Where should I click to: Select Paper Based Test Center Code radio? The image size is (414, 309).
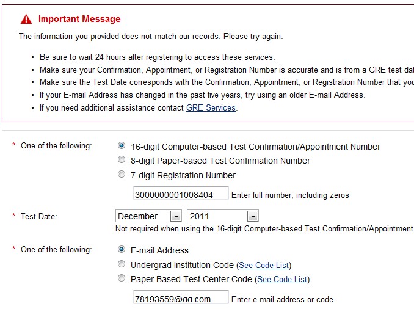point(122,279)
